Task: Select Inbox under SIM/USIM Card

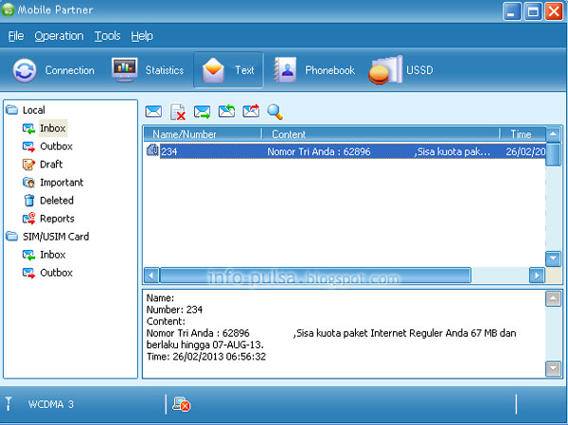Action: coord(52,255)
